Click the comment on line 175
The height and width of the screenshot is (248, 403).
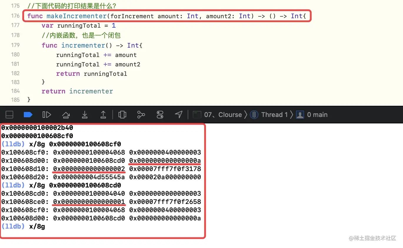click(x=71, y=6)
